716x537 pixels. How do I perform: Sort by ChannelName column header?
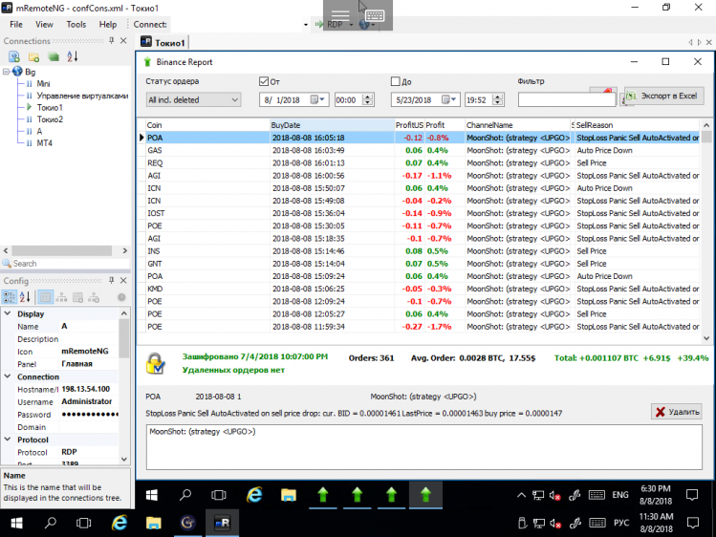[518, 125]
